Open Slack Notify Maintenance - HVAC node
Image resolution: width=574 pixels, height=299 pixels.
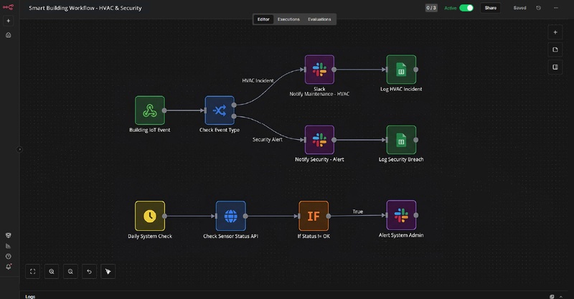click(319, 70)
